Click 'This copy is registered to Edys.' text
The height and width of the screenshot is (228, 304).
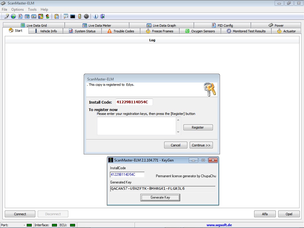point(111,85)
